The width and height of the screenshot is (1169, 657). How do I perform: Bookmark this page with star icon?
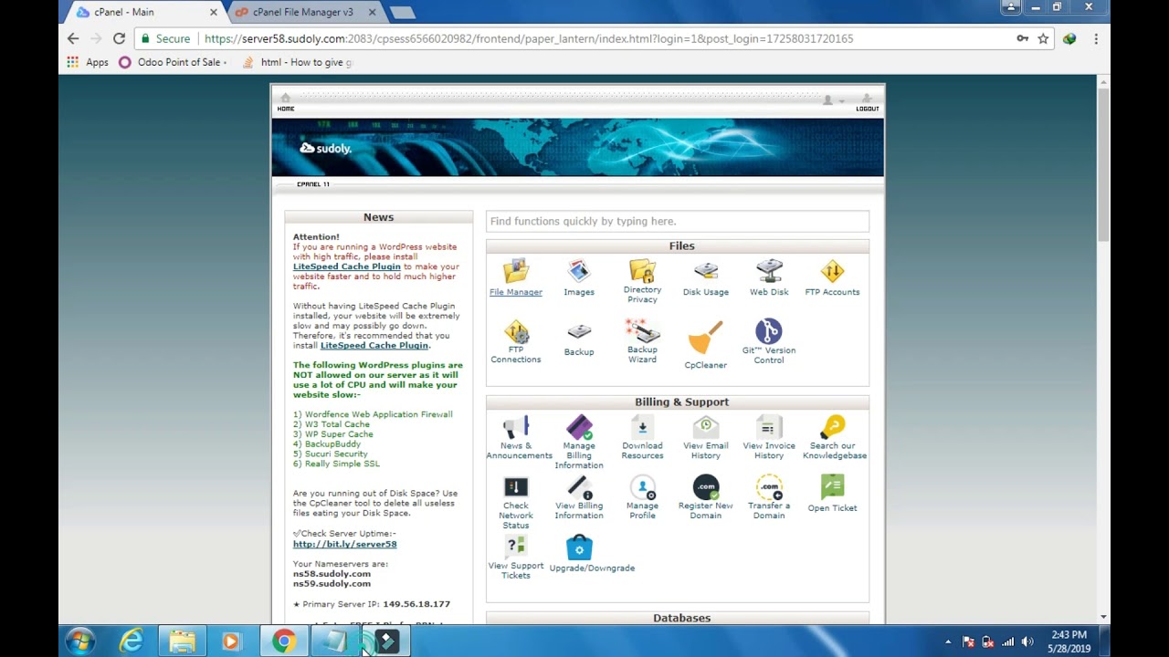1043,38
